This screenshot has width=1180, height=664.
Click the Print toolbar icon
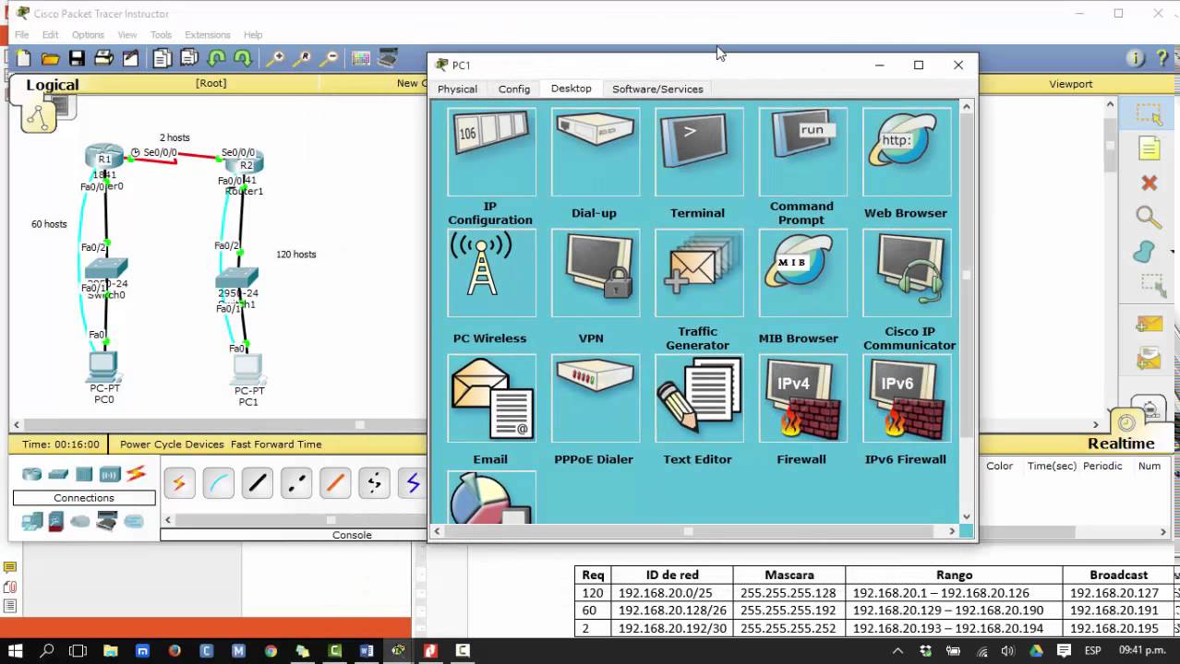click(x=103, y=58)
